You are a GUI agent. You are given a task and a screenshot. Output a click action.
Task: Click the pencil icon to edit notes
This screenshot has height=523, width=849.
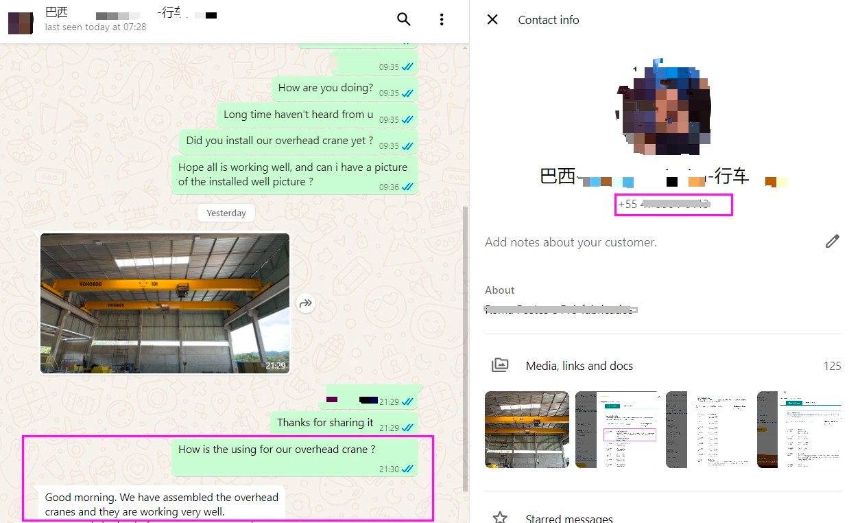[x=832, y=242]
